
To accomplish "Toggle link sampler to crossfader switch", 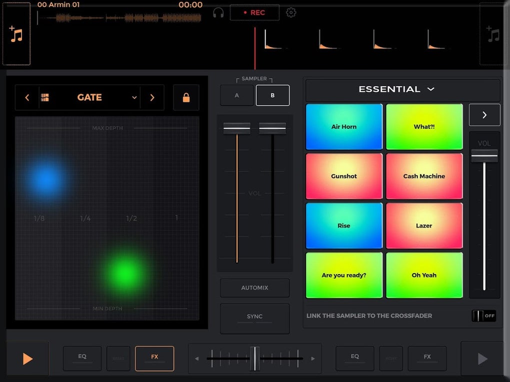I will click(x=483, y=316).
